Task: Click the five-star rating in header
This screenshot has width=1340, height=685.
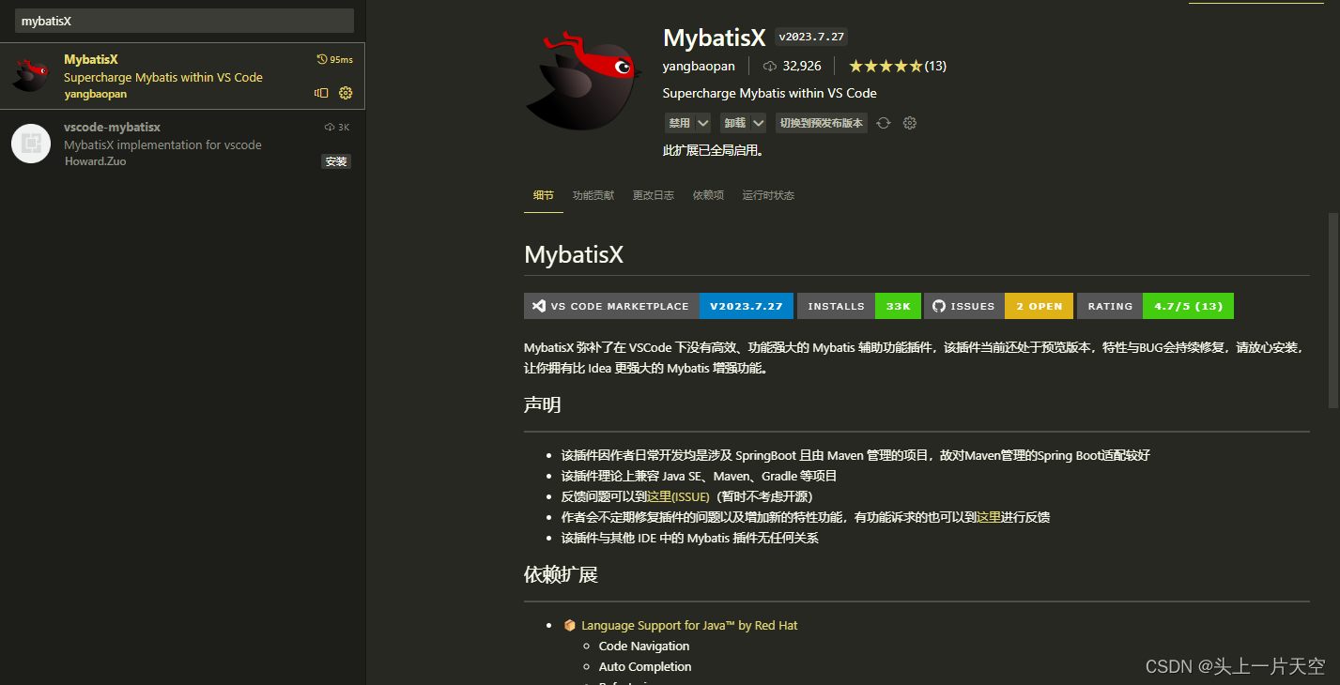Action: coord(886,66)
